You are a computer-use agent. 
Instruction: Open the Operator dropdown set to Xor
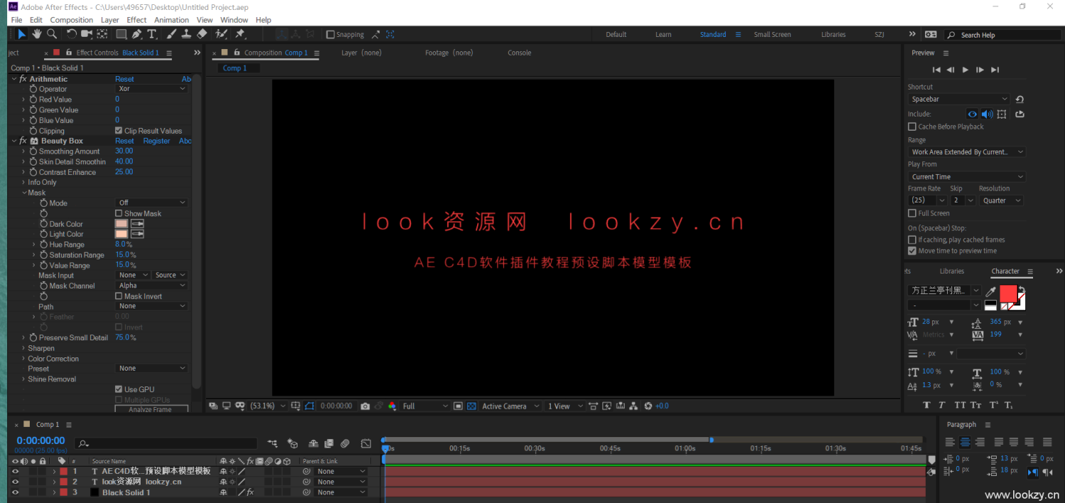(x=151, y=89)
